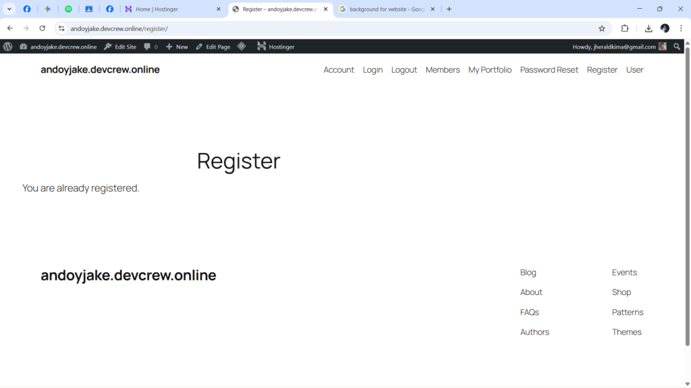Image resolution: width=691 pixels, height=388 pixels.
Task: Reload the page with the refresh icon
Action: (x=43, y=28)
